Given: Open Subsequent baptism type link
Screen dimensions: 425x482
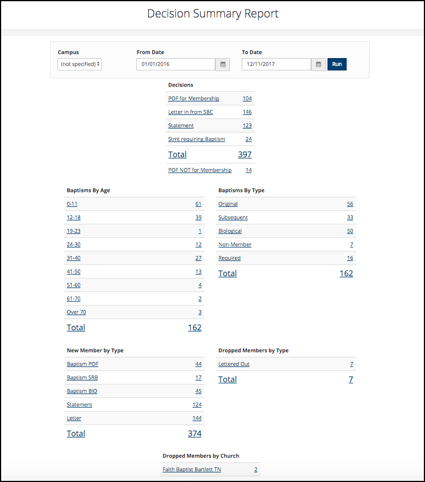Looking at the screenshot, I should coord(233,218).
